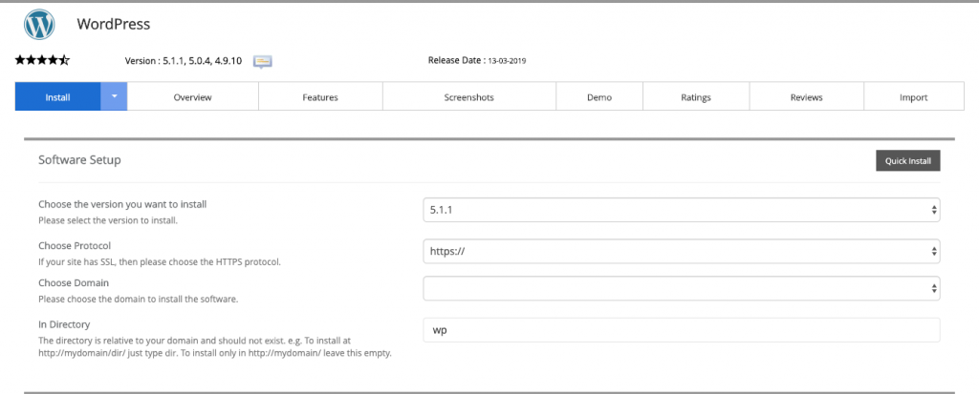Open the Ratings tab

coord(696,96)
